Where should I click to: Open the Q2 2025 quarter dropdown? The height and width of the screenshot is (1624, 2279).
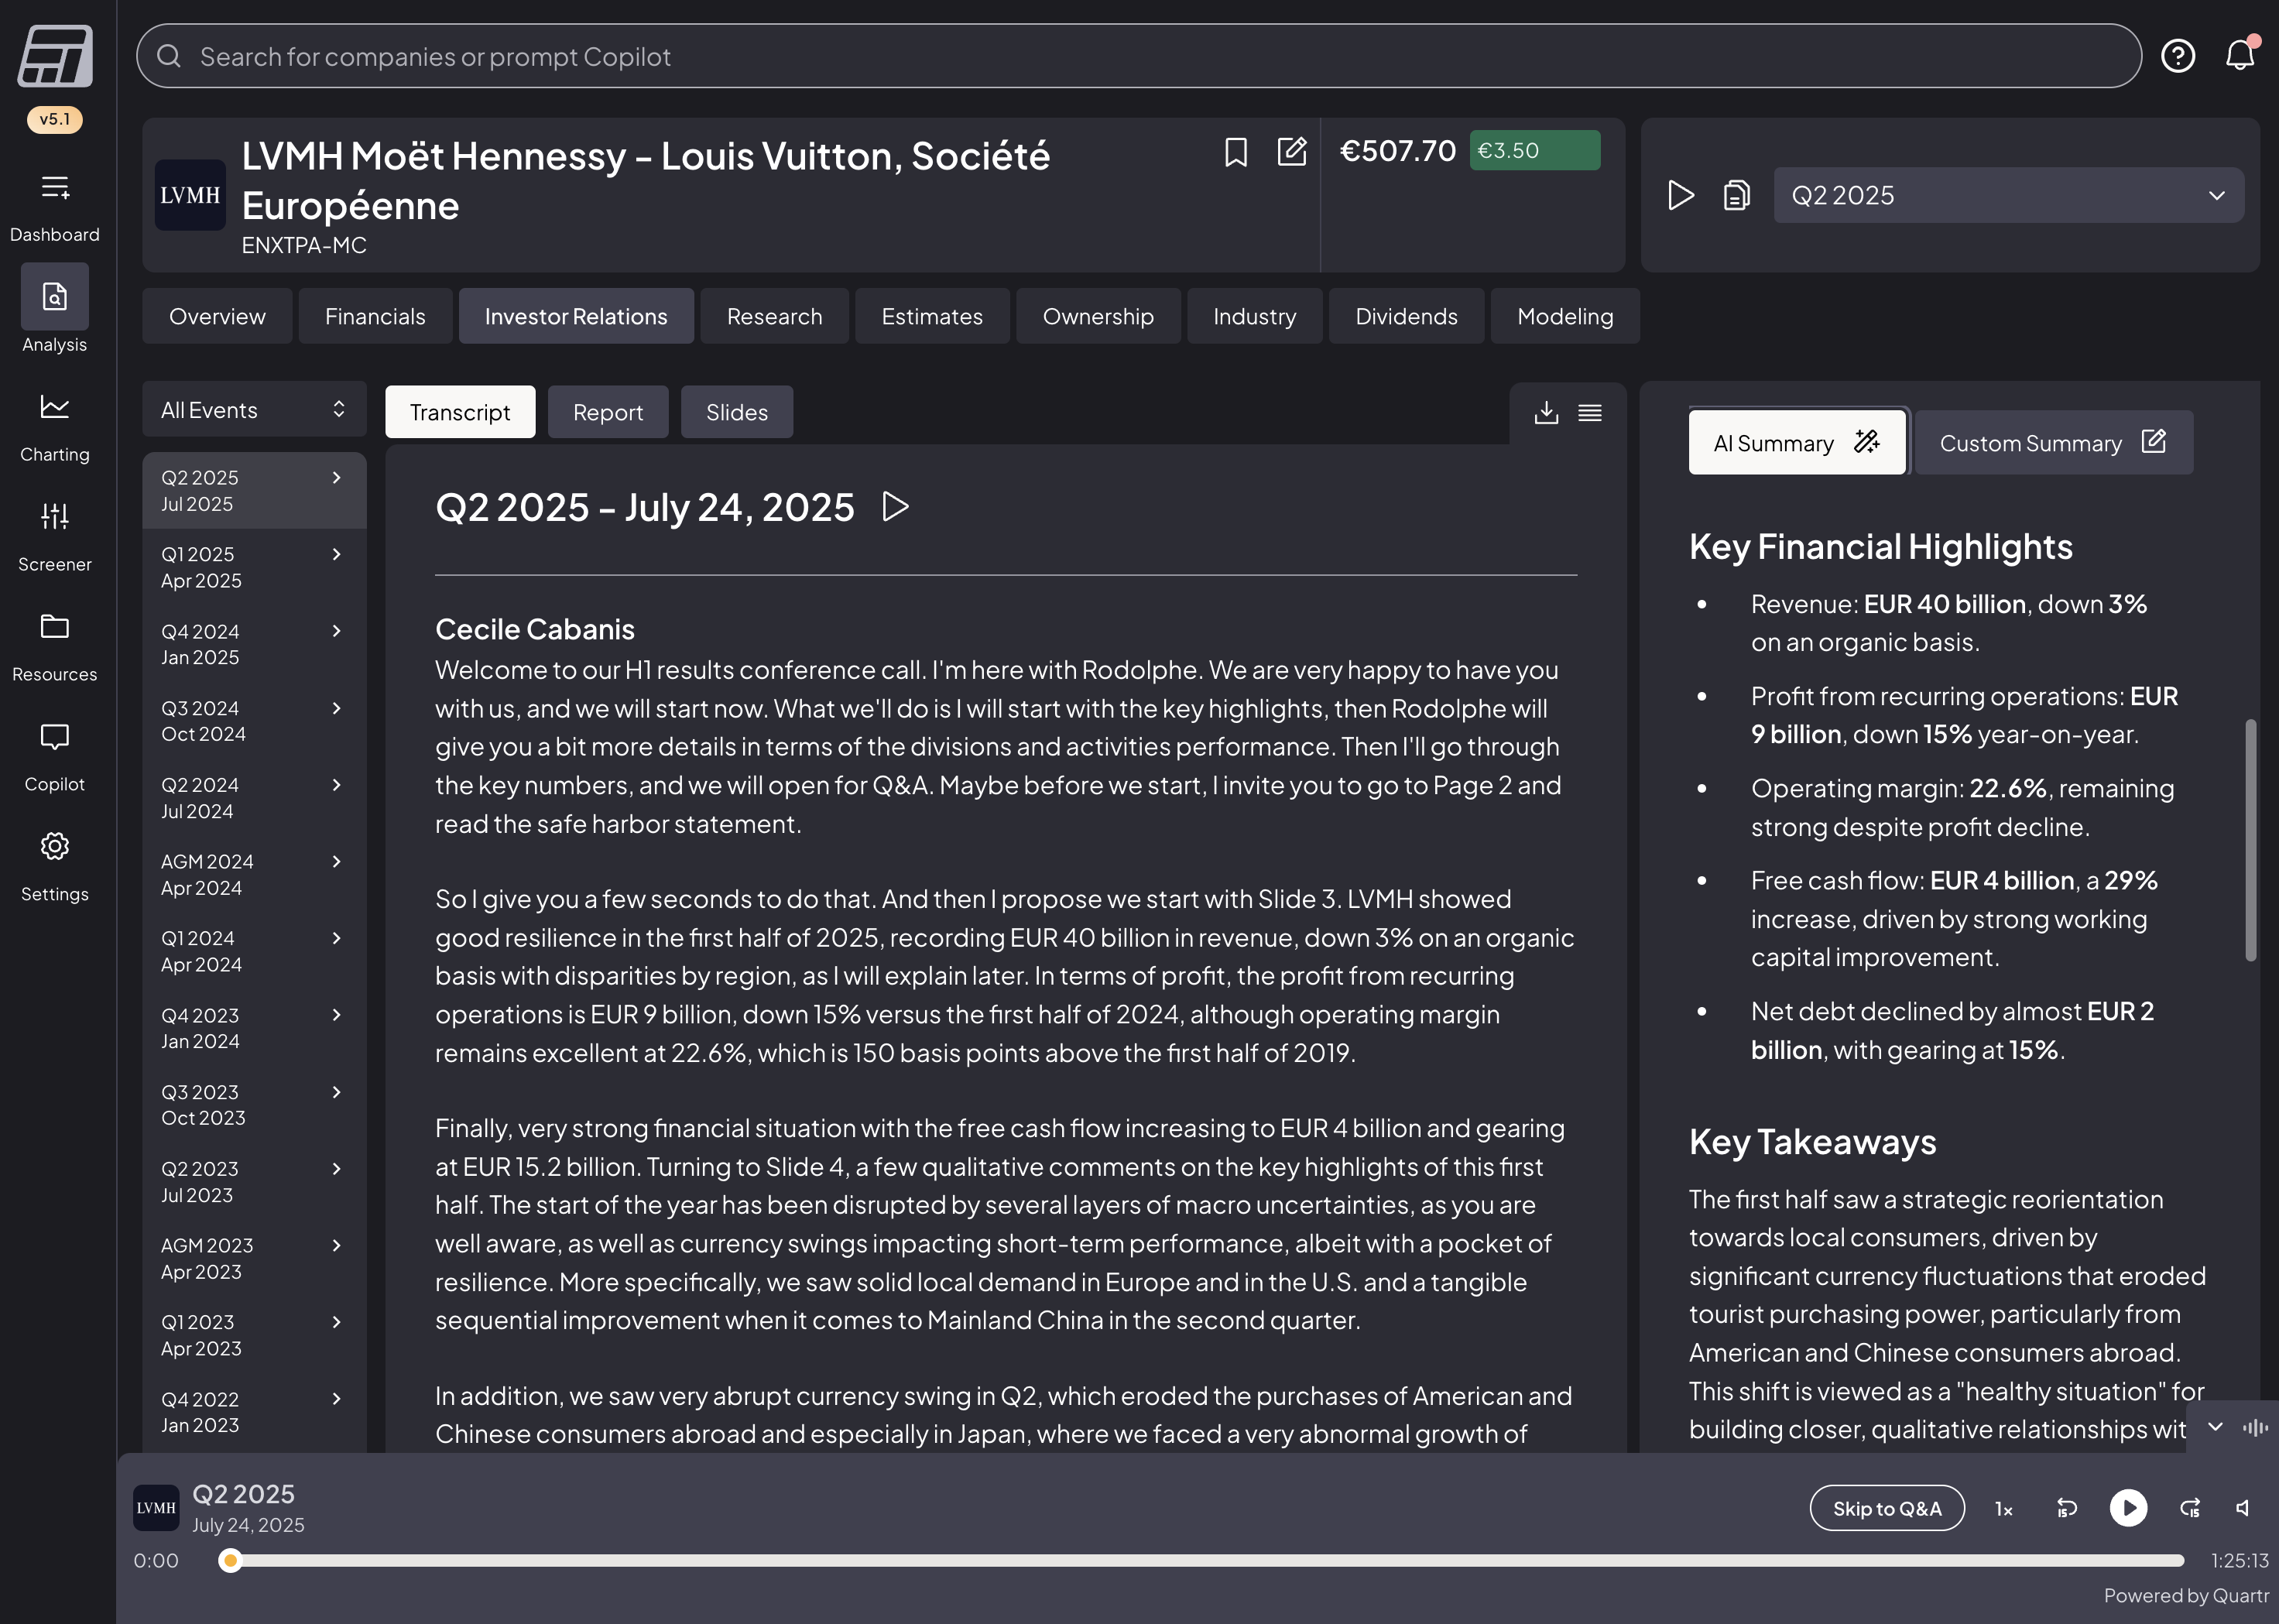click(2008, 195)
